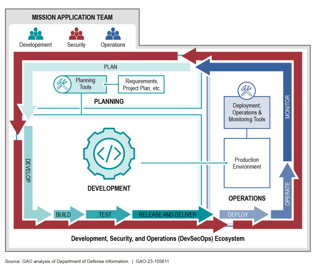Click the PLANNING section title

click(109, 102)
